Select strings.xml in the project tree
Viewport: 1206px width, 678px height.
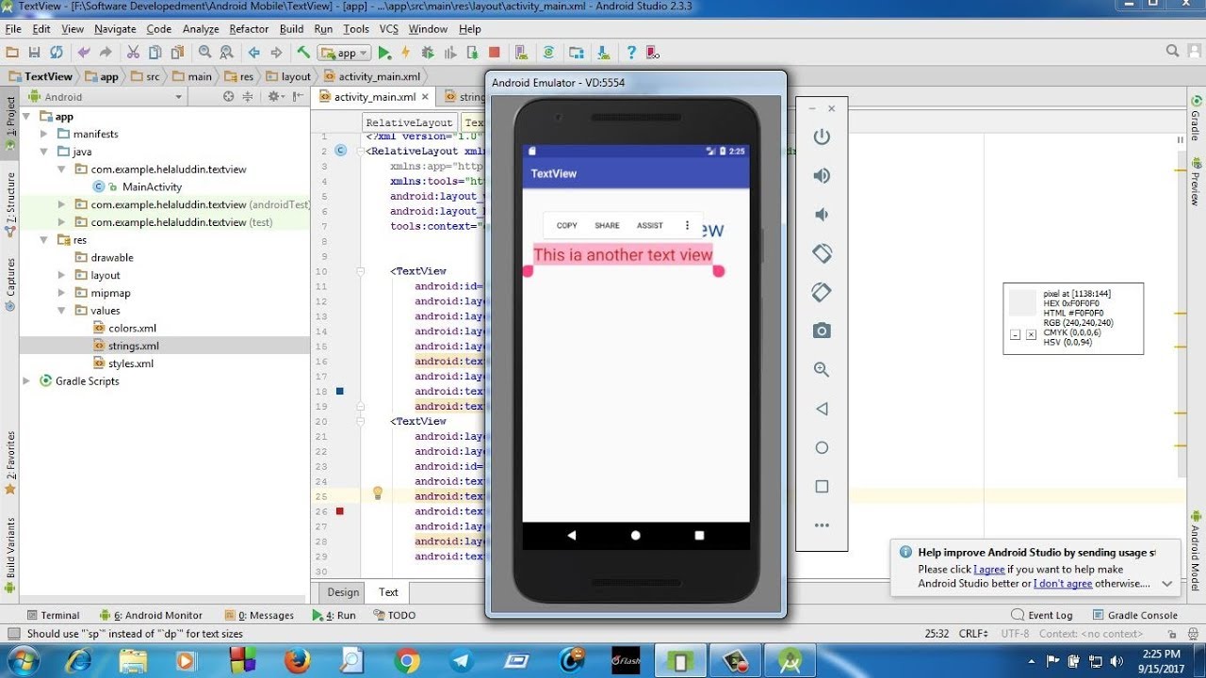click(133, 346)
